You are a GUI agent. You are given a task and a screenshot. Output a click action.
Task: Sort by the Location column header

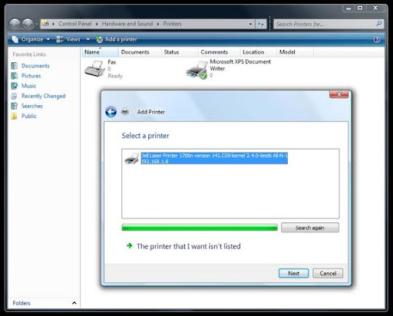[259, 52]
